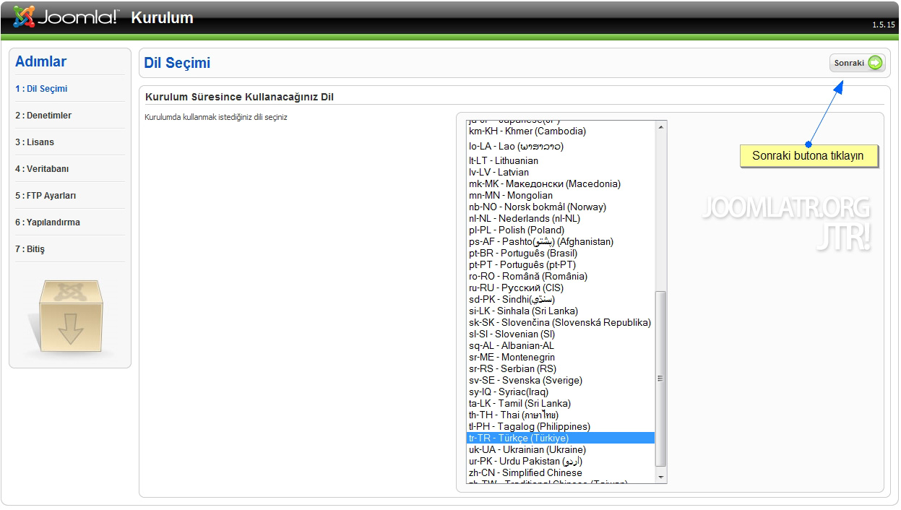Choose uk-UA - Ukrainian (Ukraine)
Viewport: 901px width, 510px height.
tap(561, 449)
